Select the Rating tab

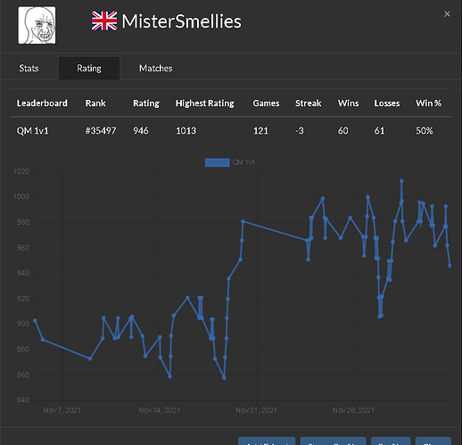click(x=89, y=68)
